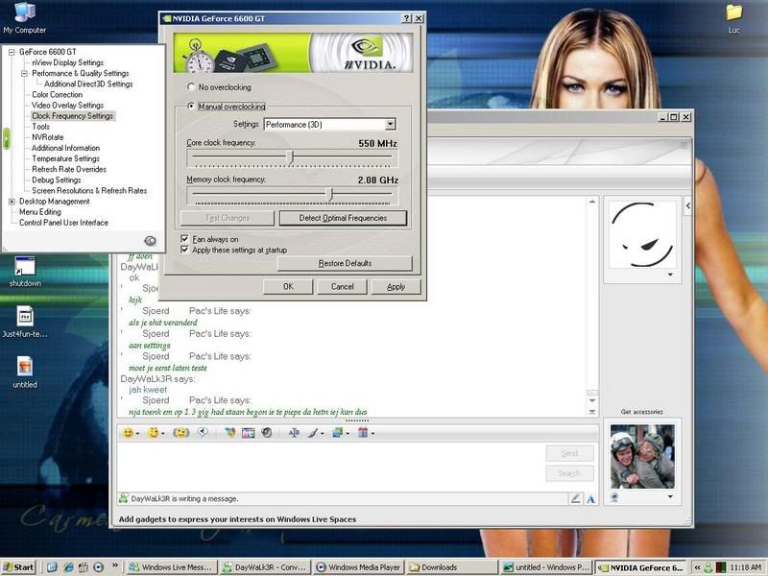The width and height of the screenshot is (768, 576).
Task: Select Screen Resolutions & Refresh Rates
Action: click(x=89, y=190)
